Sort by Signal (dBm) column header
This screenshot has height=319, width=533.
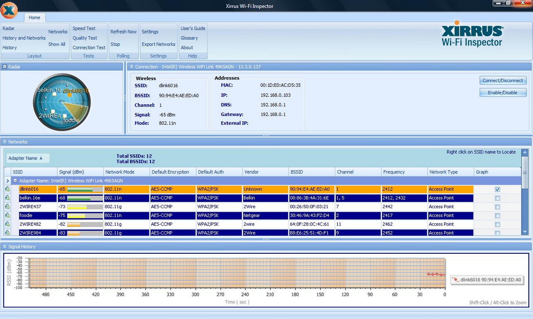tap(80, 172)
